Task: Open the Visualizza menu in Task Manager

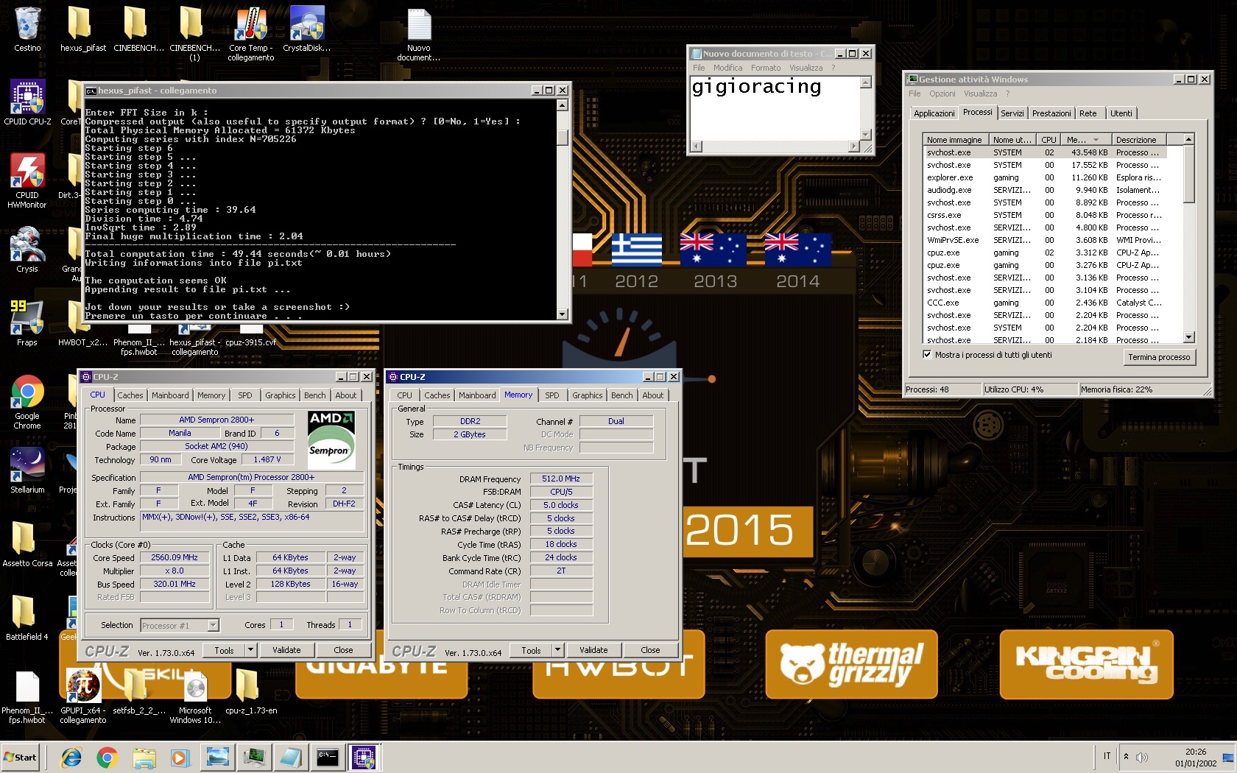Action: coord(980,93)
